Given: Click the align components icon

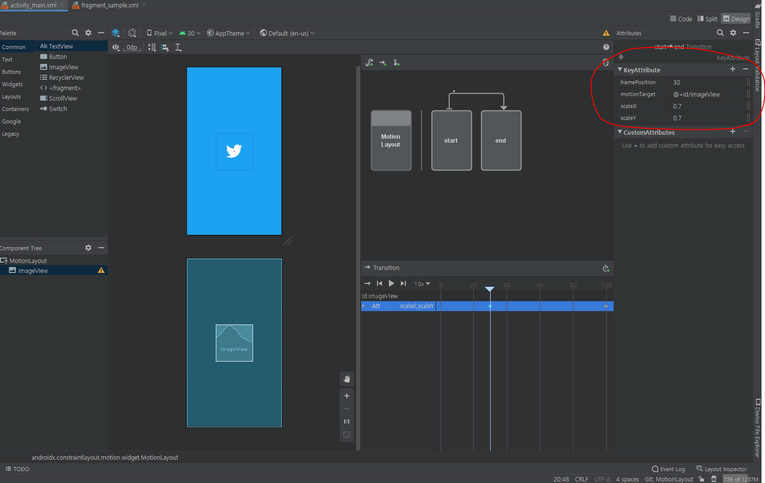Looking at the screenshot, I should point(165,48).
